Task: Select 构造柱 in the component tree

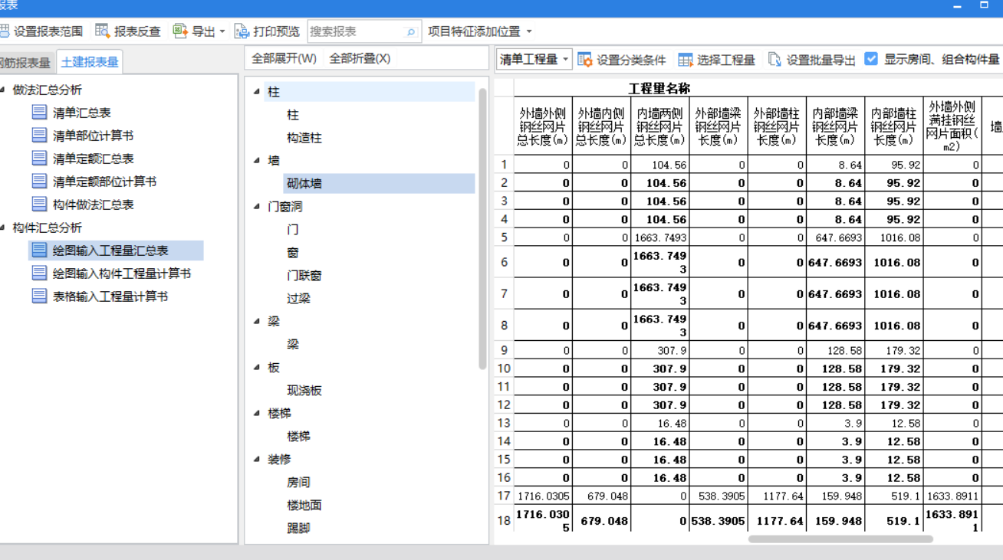Action: (304, 138)
